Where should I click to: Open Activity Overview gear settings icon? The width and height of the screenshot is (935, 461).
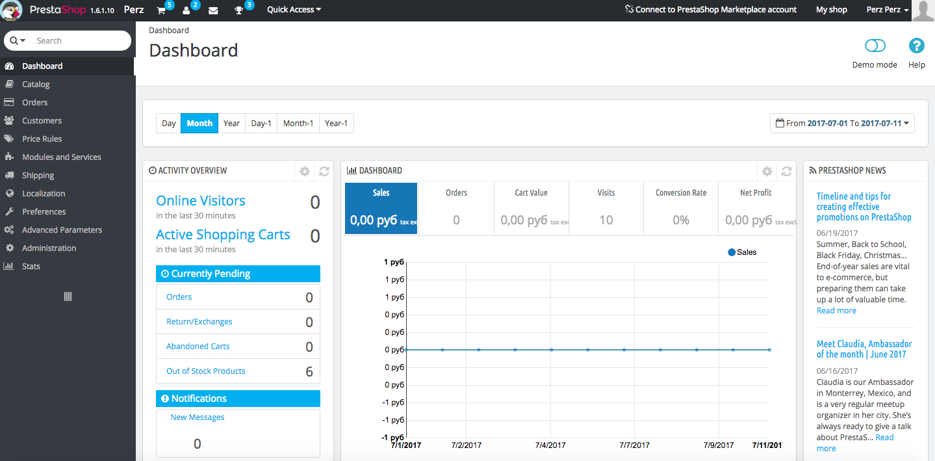[x=305, y=172]
